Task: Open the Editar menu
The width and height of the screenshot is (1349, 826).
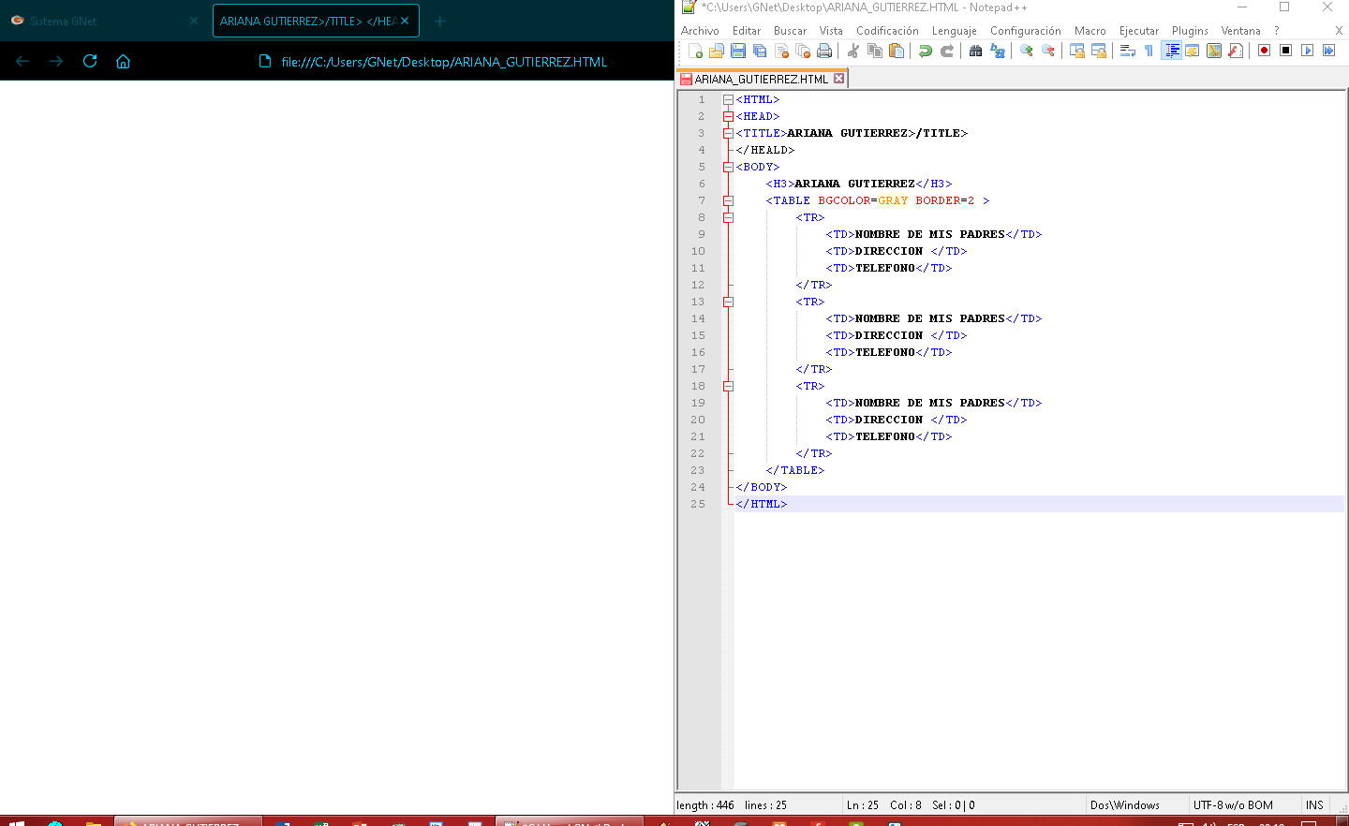Action: pos(747,31)
